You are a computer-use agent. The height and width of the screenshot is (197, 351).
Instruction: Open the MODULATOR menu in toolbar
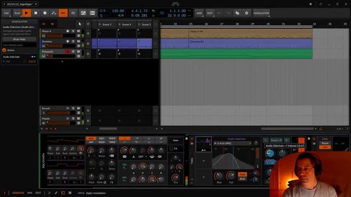(262, 13)
